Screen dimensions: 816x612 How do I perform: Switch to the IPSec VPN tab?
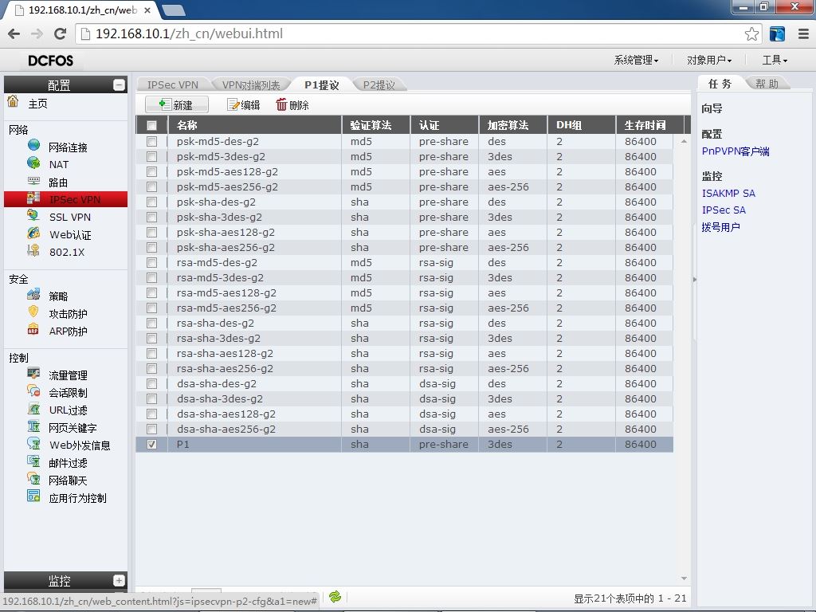pos(173,84)
